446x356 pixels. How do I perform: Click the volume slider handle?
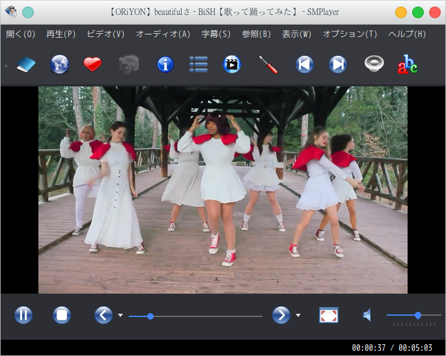(418, 315)
